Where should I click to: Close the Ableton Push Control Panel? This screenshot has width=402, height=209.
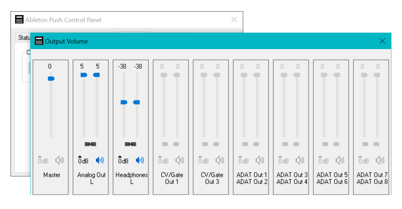click(234, 20)
